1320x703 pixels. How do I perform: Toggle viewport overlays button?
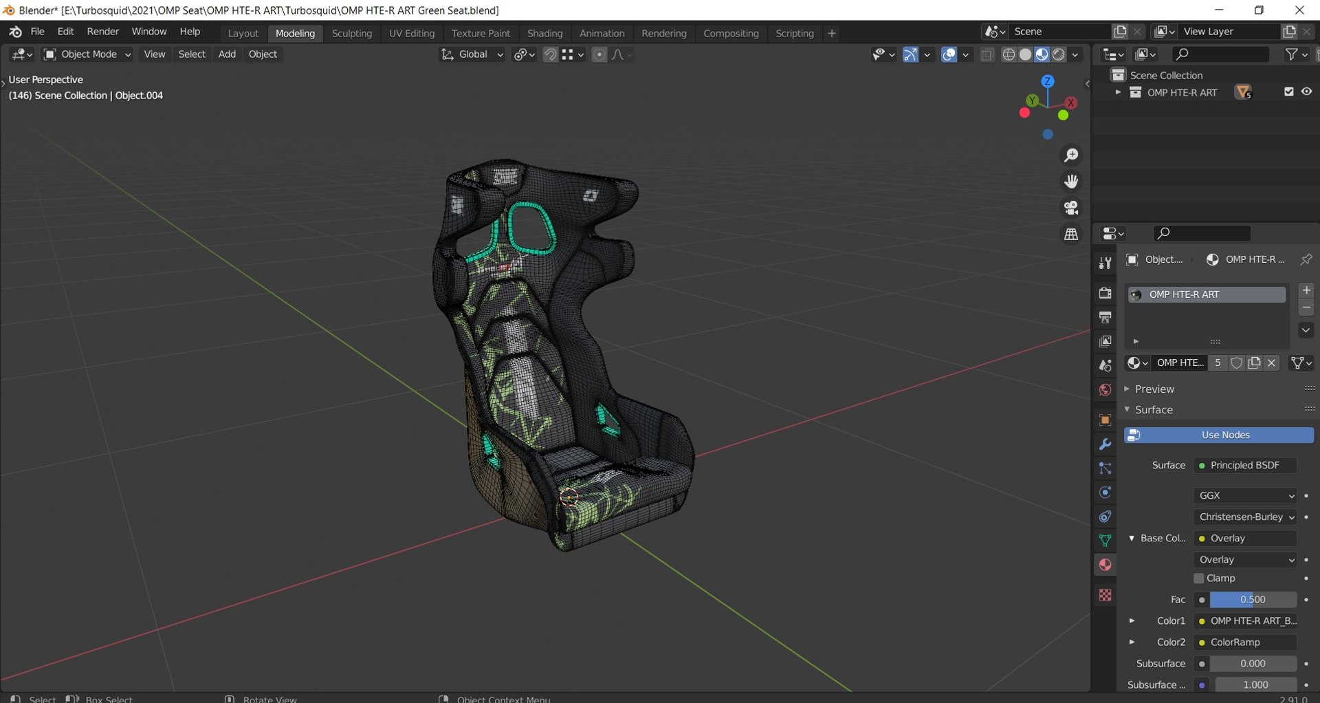(949, 54)
